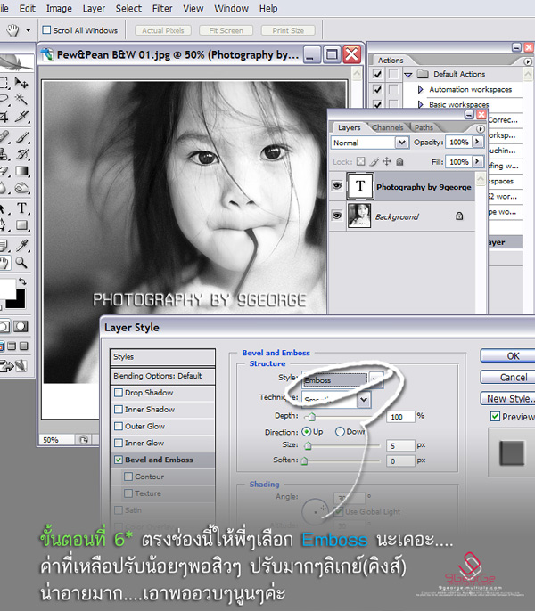Select the Gradient tool
This screenshot has width=535, height=611.
click(22, 171)
